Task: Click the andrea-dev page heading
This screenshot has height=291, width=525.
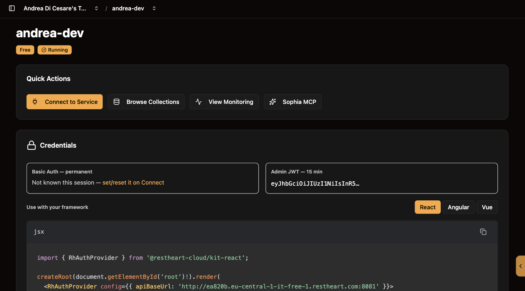Action: point(50,33)
